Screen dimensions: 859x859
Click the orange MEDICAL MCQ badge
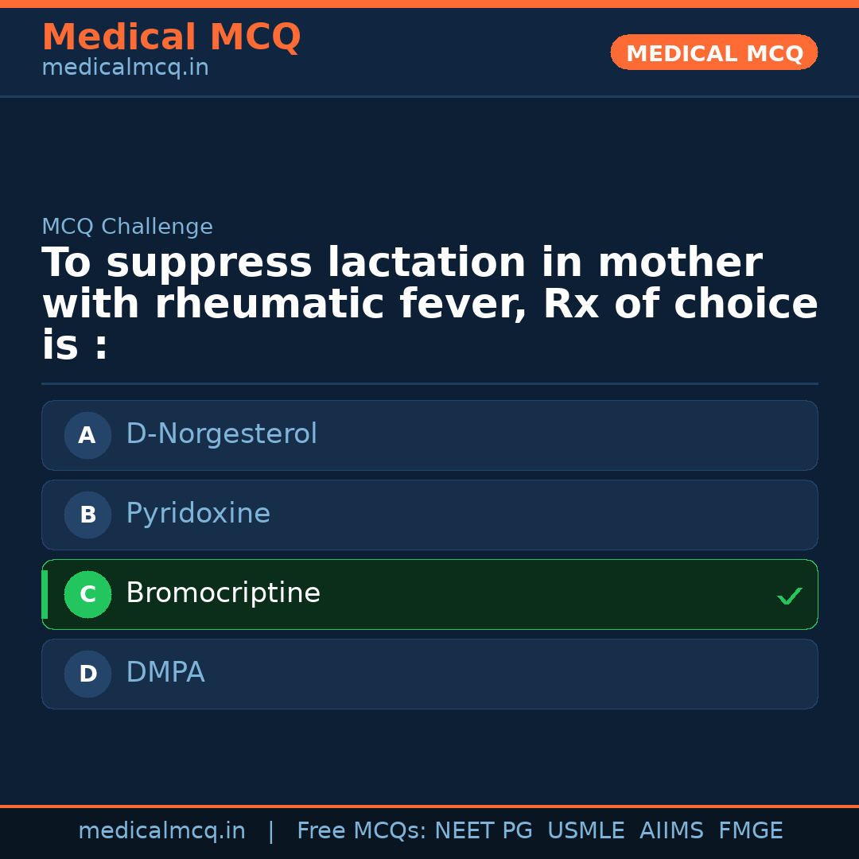coord(713,52)
